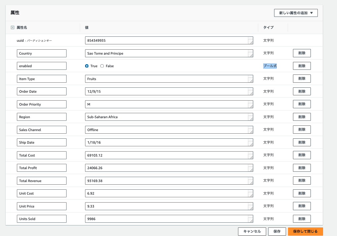This screenshot has width=337, height=236.
Task: Remove the Units Sold attribute row
Action: [302, 219]
